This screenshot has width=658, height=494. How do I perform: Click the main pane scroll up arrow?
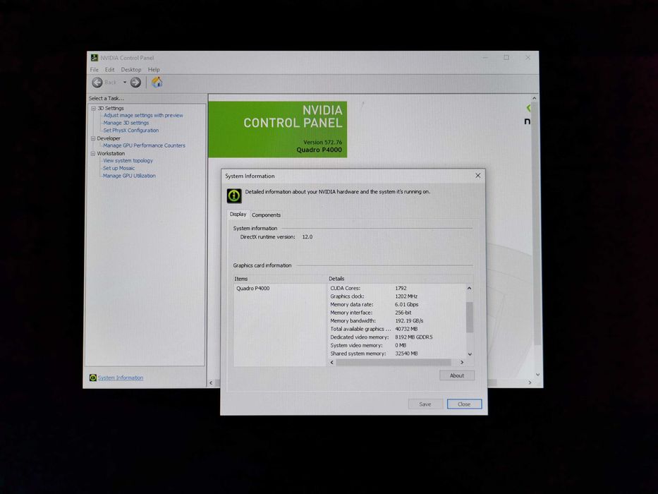[x=534, y=98]
